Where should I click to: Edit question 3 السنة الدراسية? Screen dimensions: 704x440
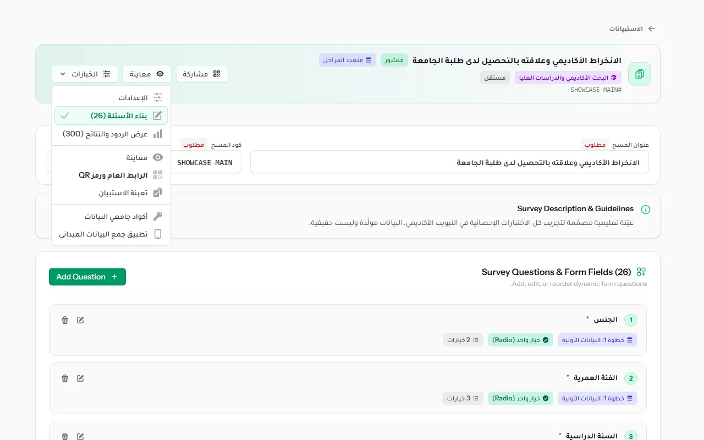tap(80, 436)
